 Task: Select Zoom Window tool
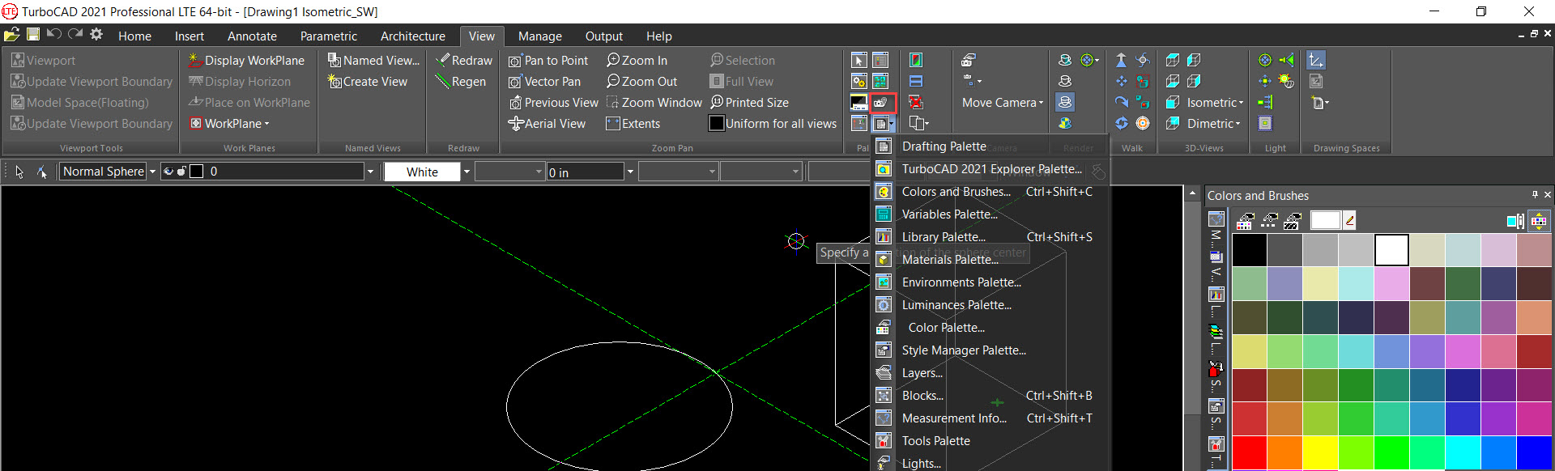pyautogui.click(x=654, y=103)
